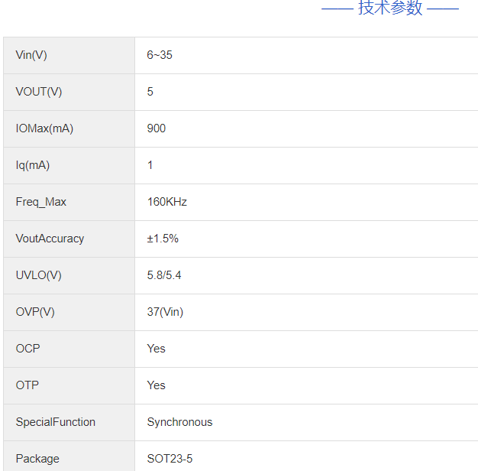
Task: Click the OTP parameter label
Action: pos(27,385)
